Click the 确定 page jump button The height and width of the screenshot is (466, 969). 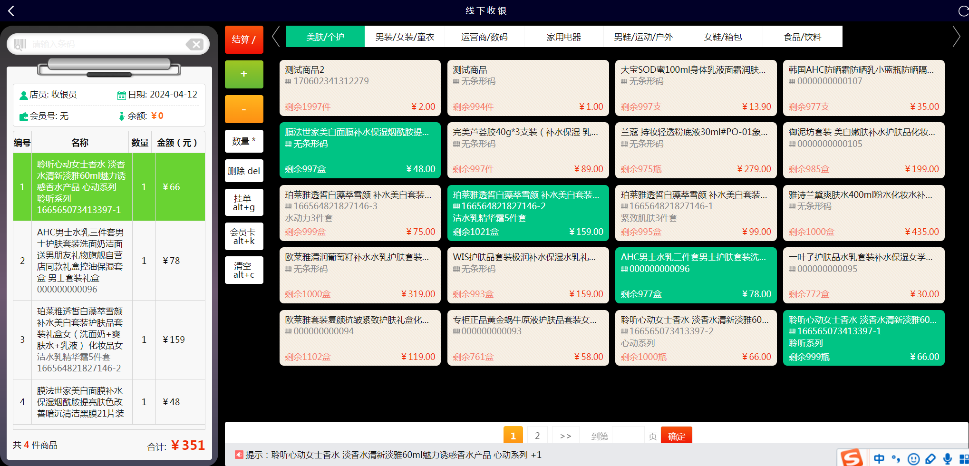tap(677, 436)
